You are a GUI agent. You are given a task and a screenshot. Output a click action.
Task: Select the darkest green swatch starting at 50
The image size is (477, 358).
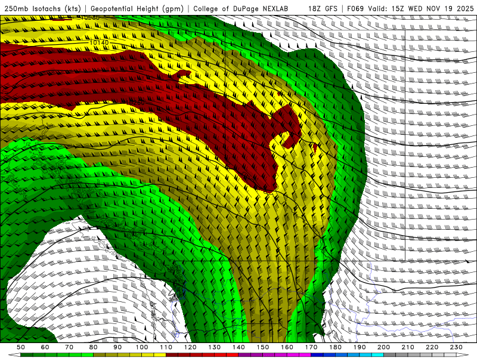(26, 355)
